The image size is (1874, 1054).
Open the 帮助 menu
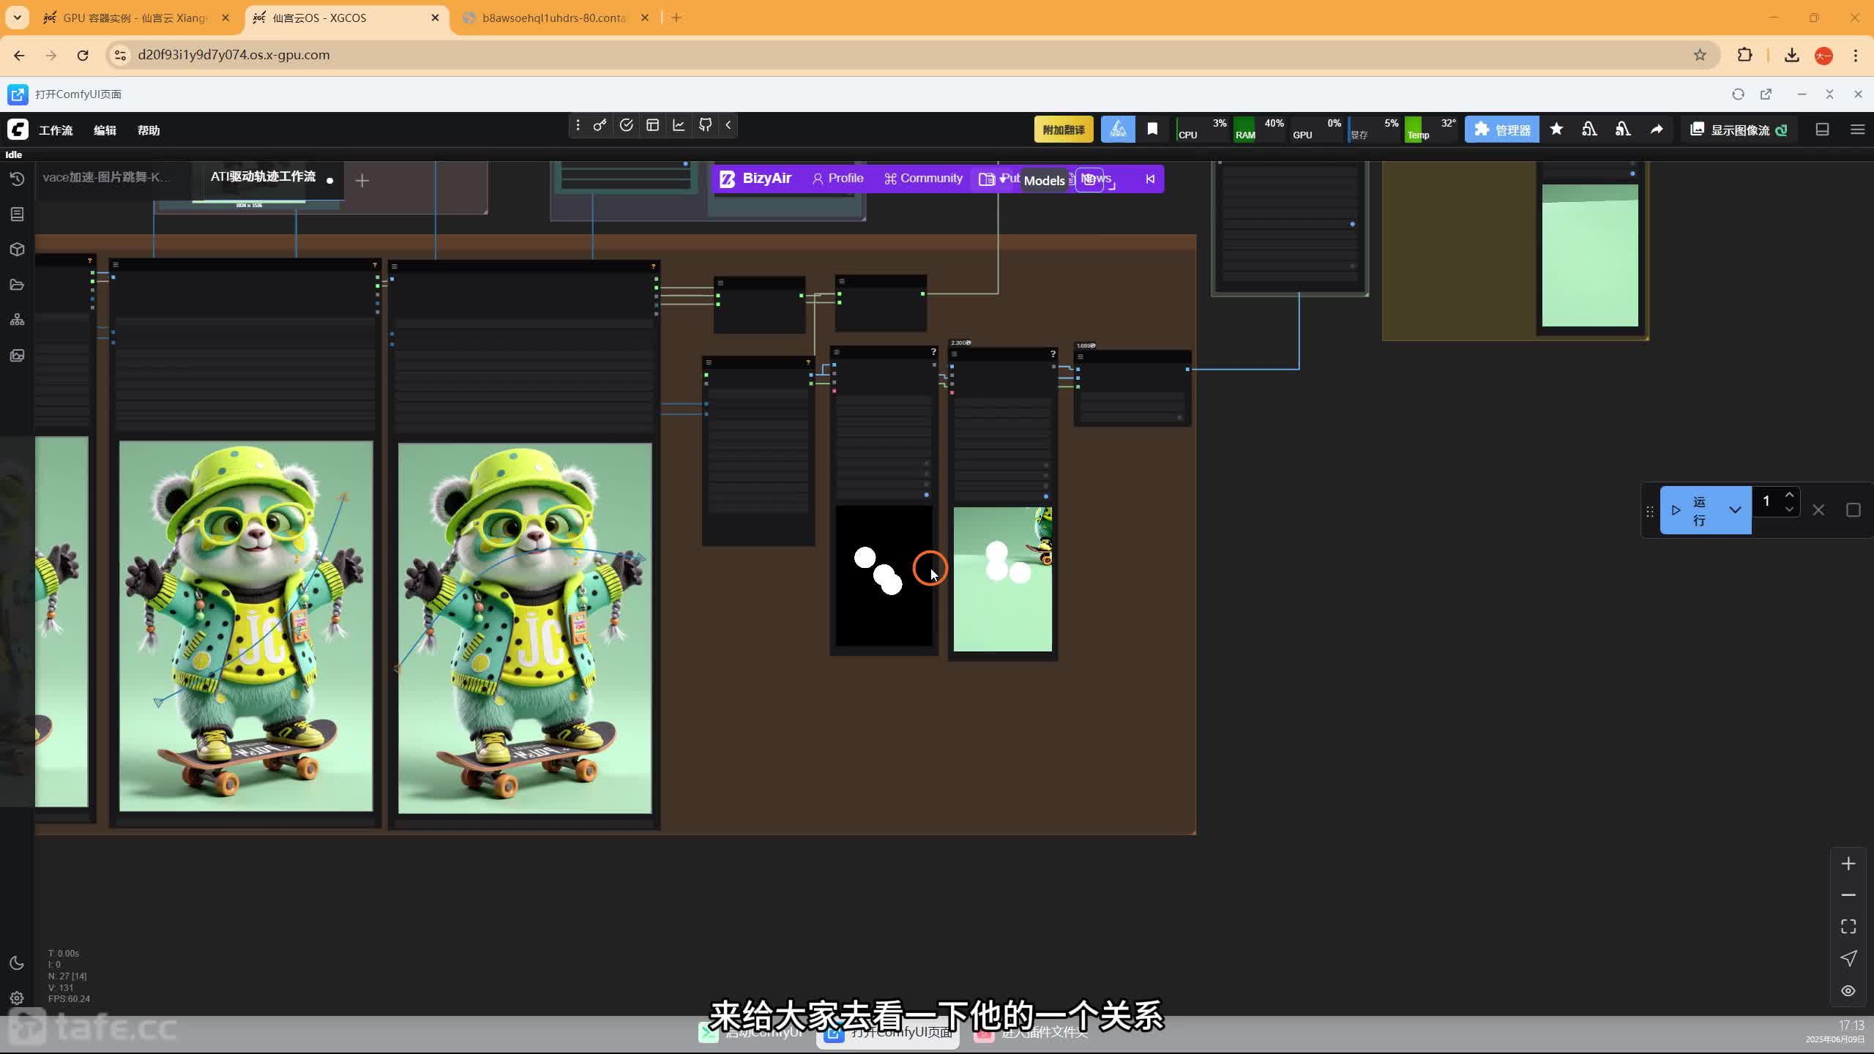pyautogui.click(x=149, y=130)
